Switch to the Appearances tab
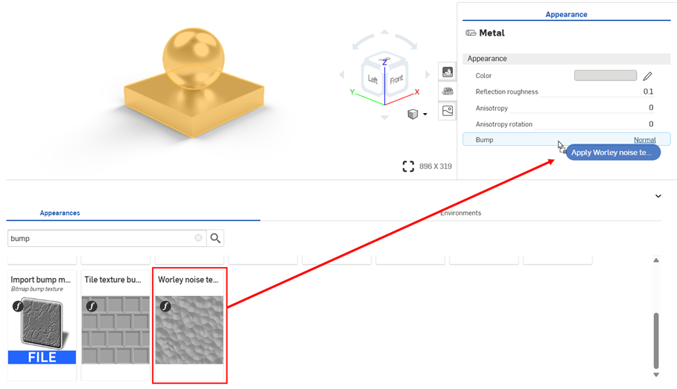This screenshot has width=677, height=389. 60,213
